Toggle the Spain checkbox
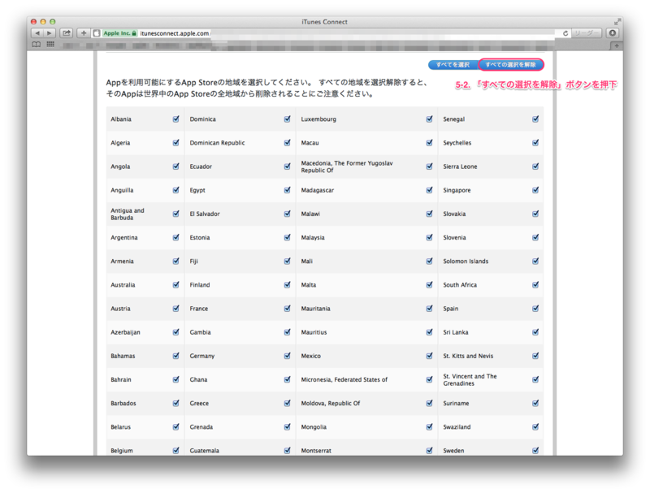The height and width of the screenshot is (493, 650). tap(535, 309)
